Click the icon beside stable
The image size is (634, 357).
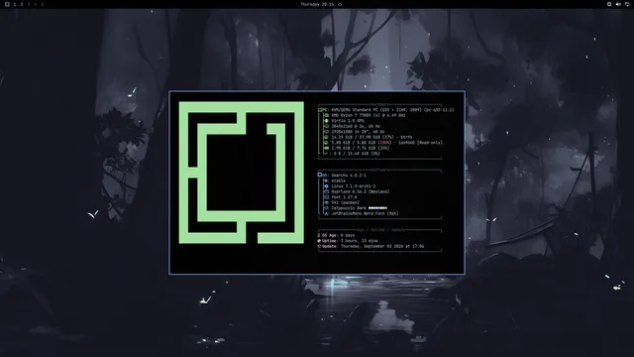tap(326, 180)
